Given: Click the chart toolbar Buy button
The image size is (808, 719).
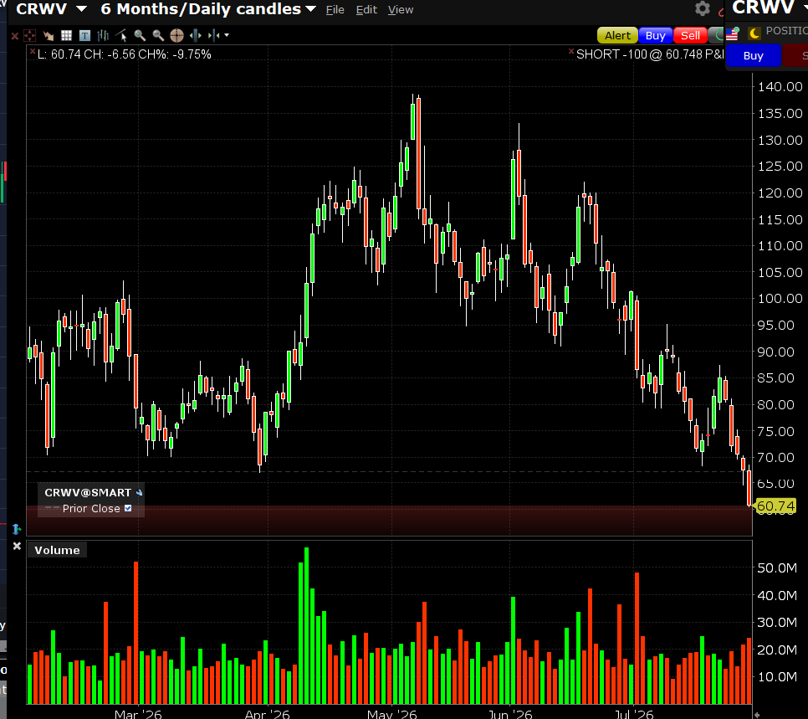Looking at the screenshot, I should pos(656,36).
